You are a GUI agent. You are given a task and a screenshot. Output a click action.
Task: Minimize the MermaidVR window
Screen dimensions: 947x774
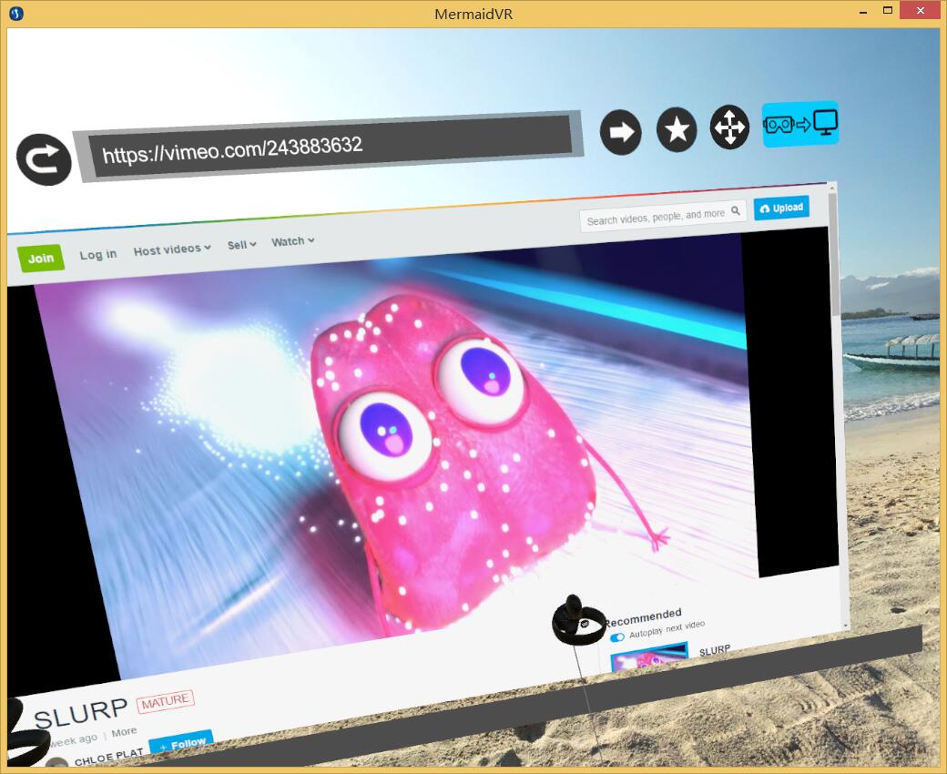863,11
